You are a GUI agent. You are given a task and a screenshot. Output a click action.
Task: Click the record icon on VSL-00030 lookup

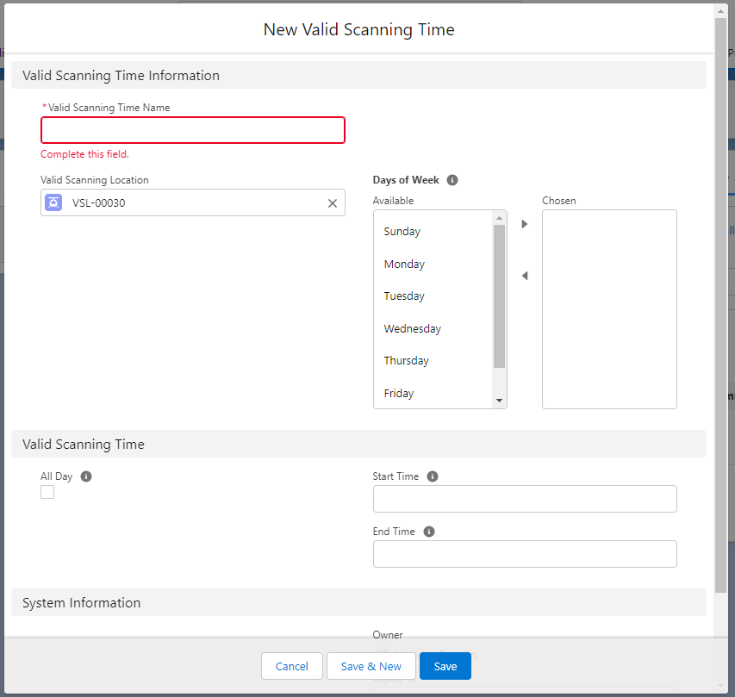(x=53, y=202)
